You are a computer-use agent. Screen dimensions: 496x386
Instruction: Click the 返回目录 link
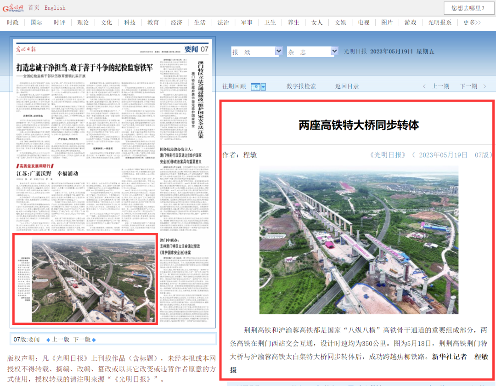[x=347, y=86]
